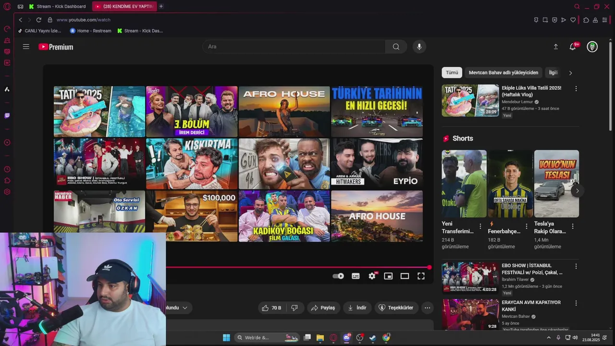Switch to the KENDİME EV YAPTIM YouTube tab
This screenshot has width=615, height=346.
[124, 6]
